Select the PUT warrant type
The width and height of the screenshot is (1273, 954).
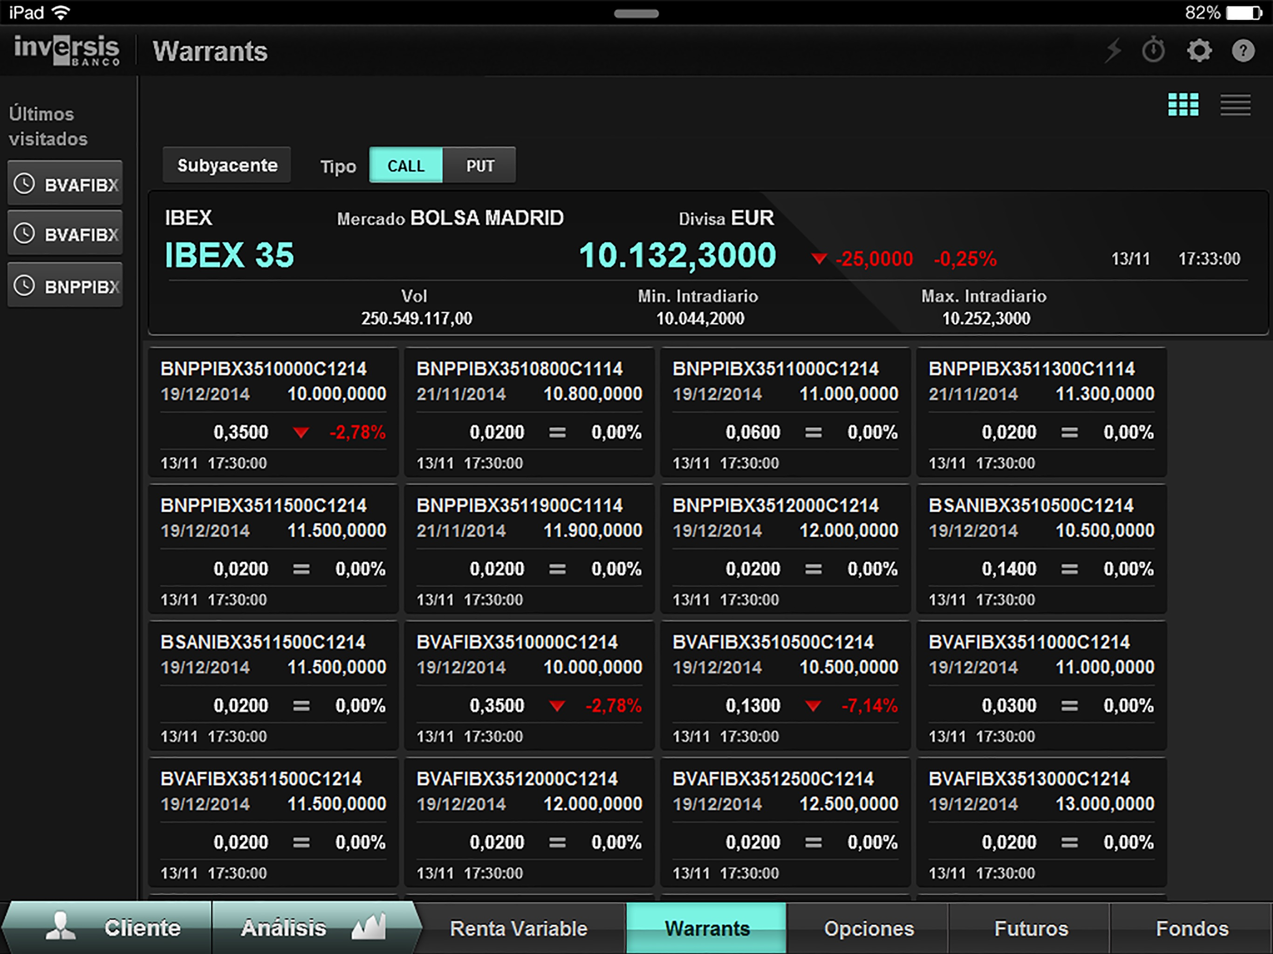(479, 166)
